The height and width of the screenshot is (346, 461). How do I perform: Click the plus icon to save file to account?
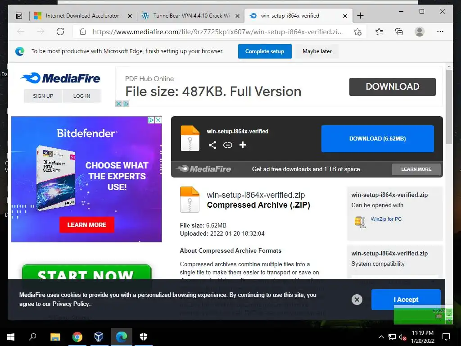[x=243, y=145]
